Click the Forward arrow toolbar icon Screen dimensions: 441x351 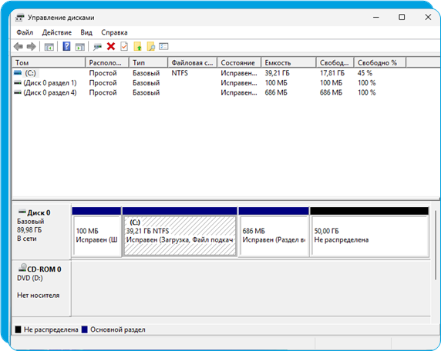coord(31,47)
